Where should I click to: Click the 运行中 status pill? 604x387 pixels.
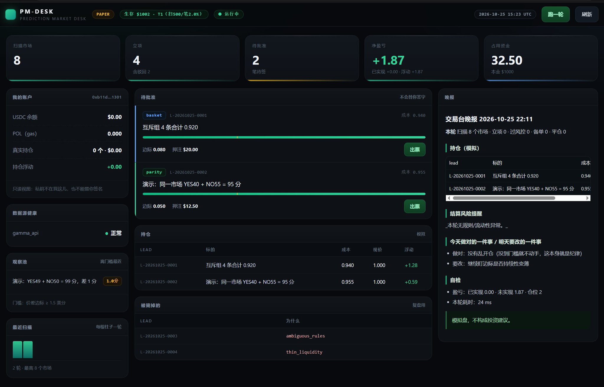229,14
